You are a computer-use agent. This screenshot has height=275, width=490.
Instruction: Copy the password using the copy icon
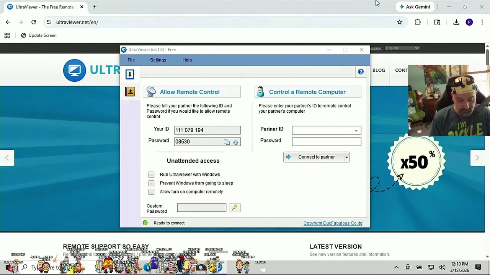[x=227, y=142]
